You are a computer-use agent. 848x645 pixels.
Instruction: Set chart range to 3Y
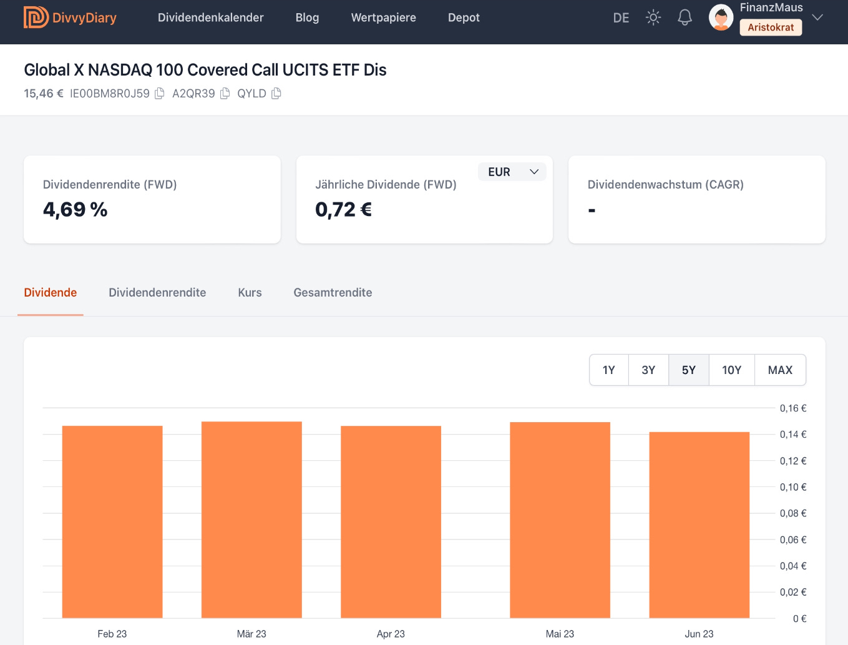[x=648, y=370]
